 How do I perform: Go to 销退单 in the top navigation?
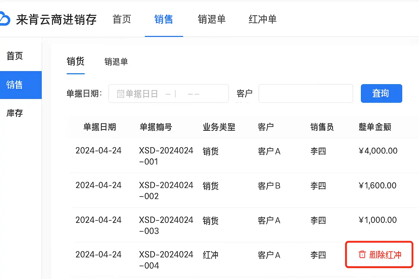click(x=212, y=19)
